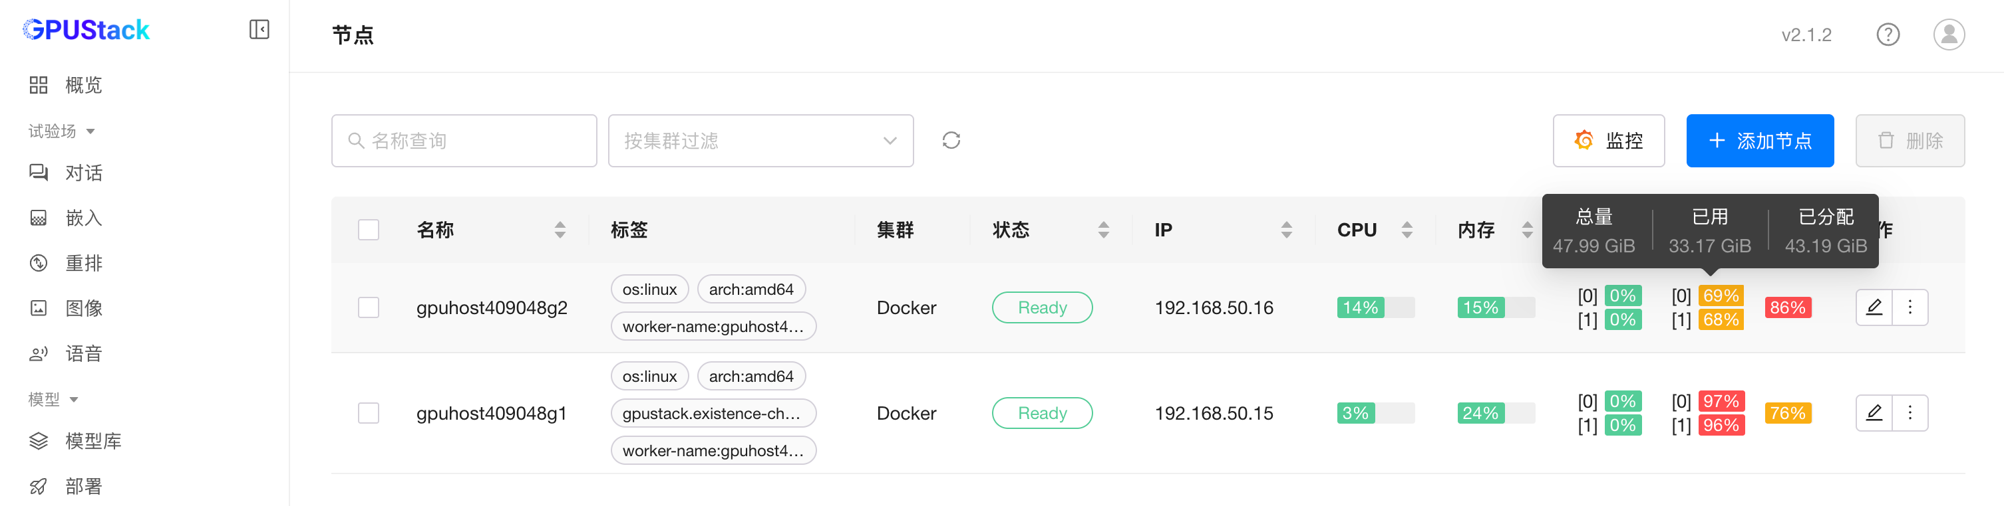Collapse the 试验场 sidebar section
Image resolution: width=2004 pixels, height=506 pixels.
63,131
